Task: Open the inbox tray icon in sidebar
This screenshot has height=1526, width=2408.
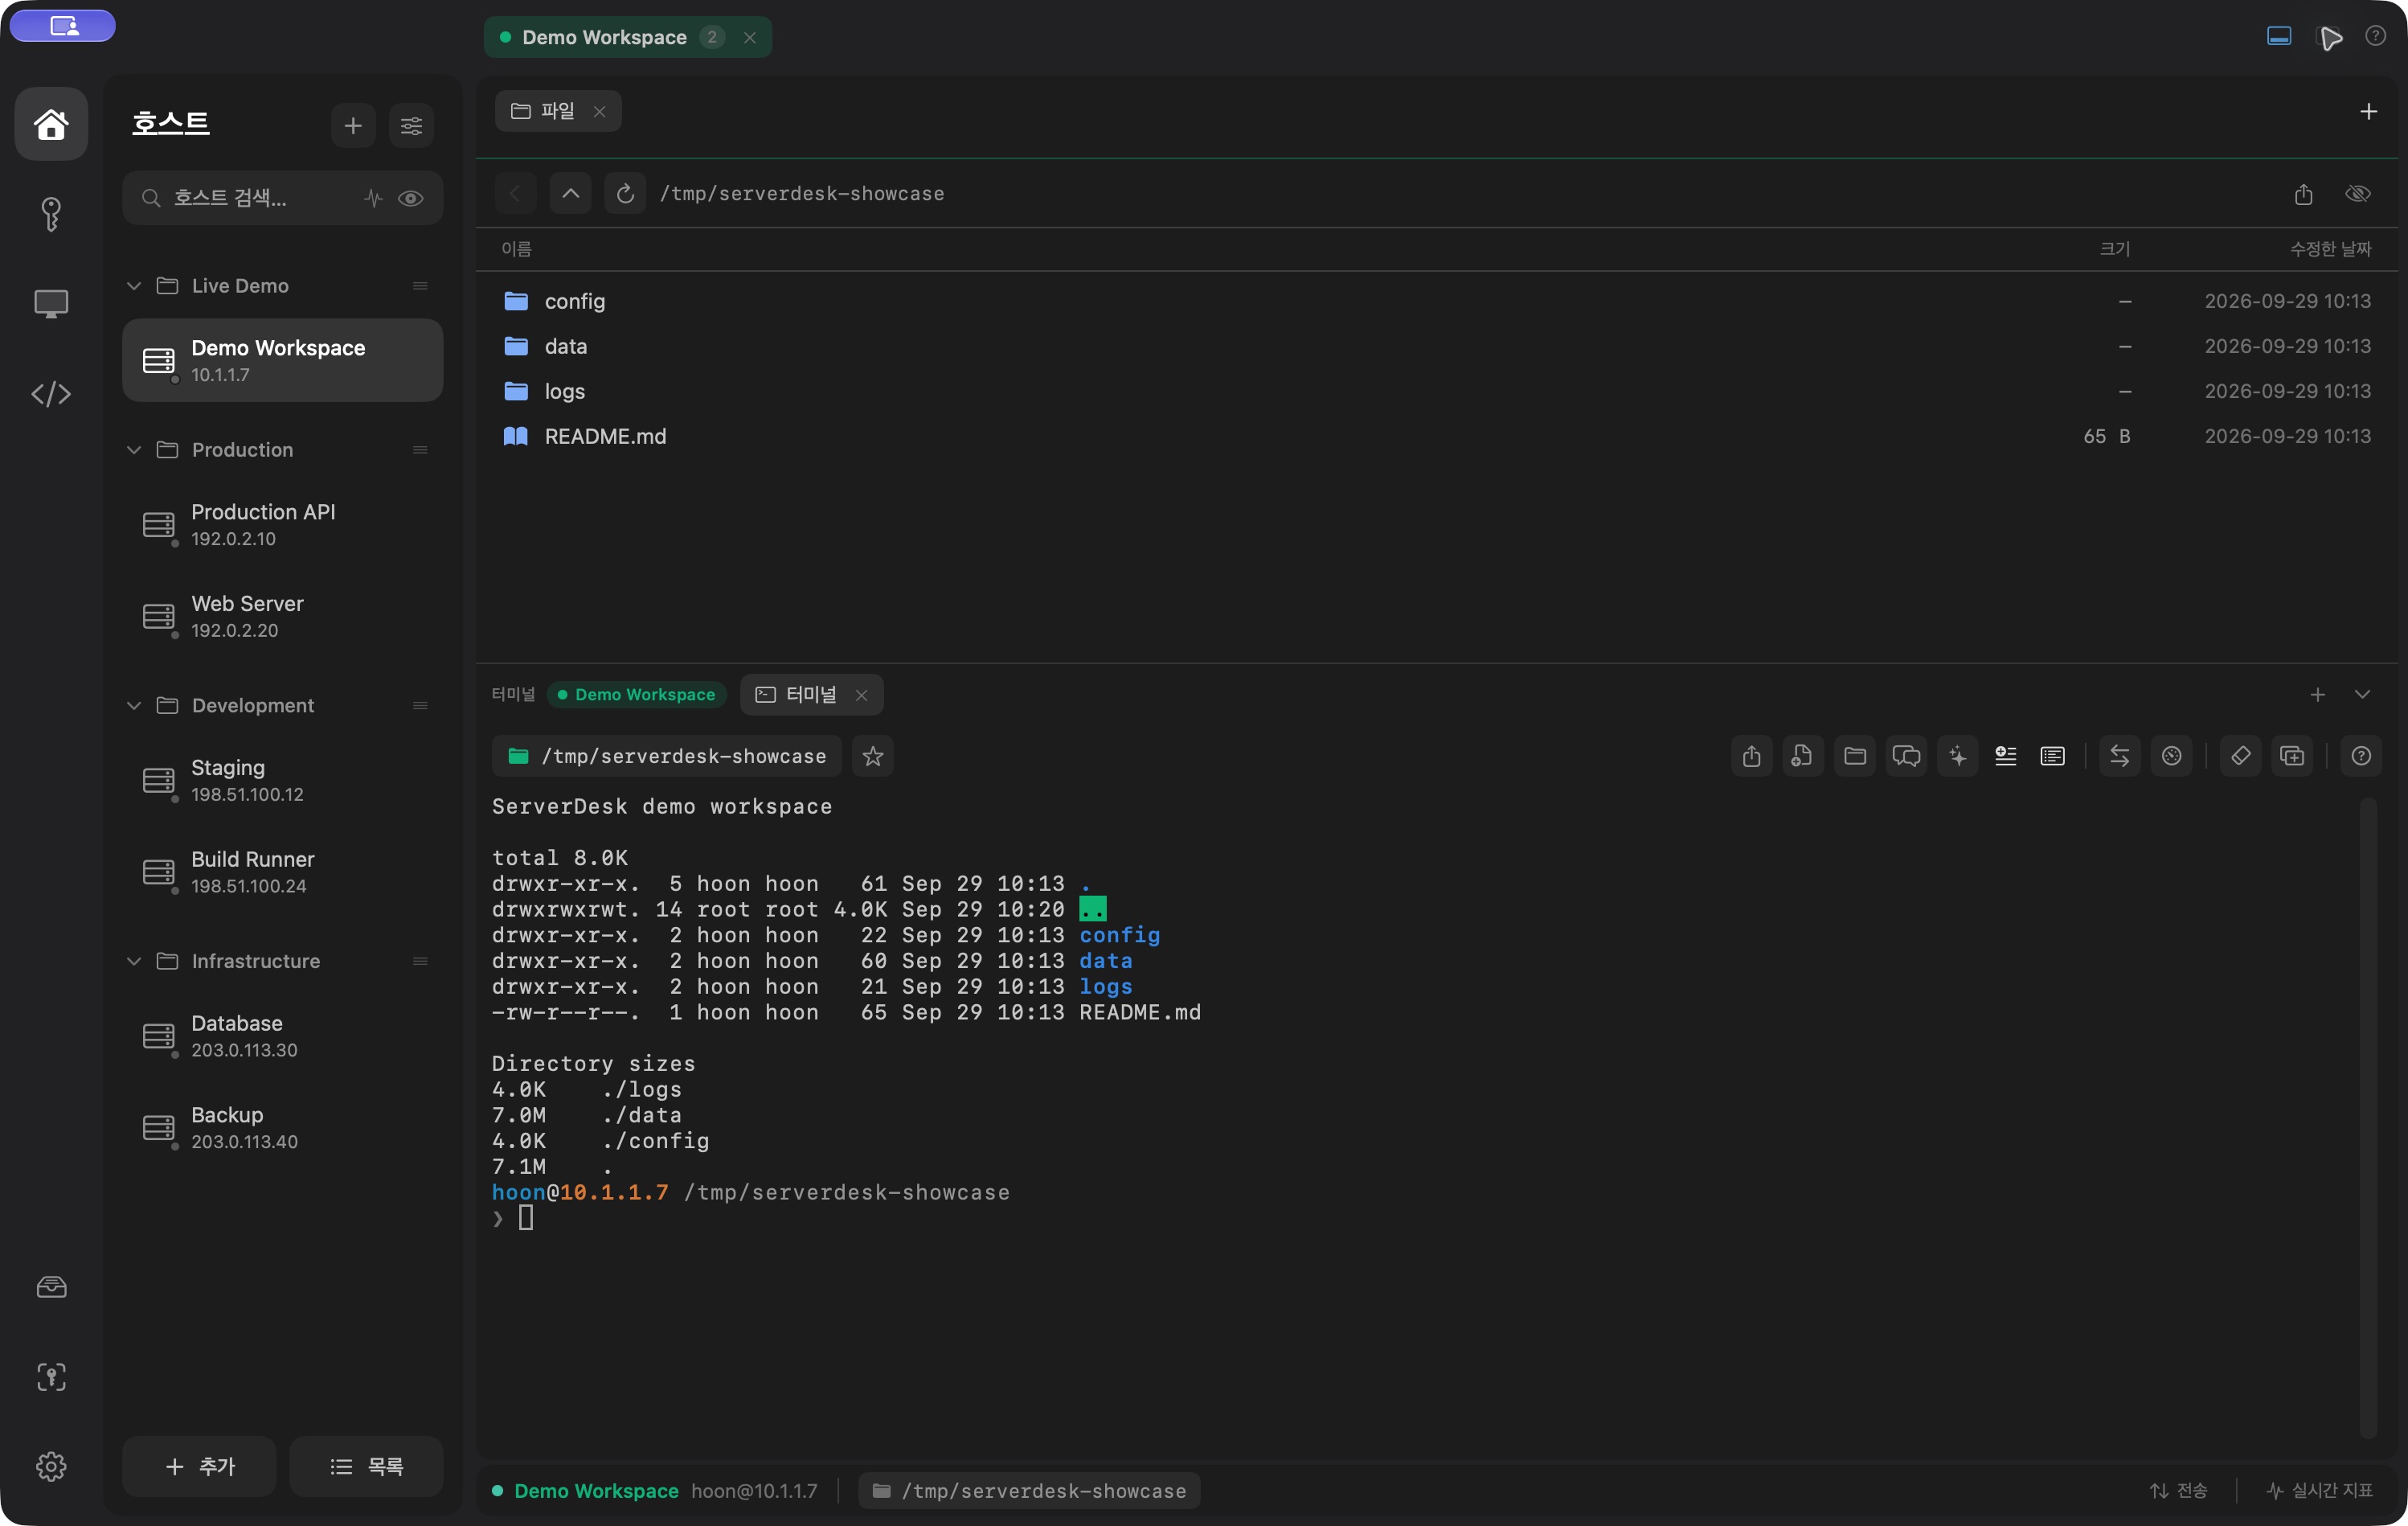Action: 51,1287
